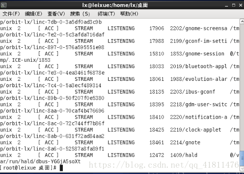Click the text 1988/evolution-alar

point(198,79)
